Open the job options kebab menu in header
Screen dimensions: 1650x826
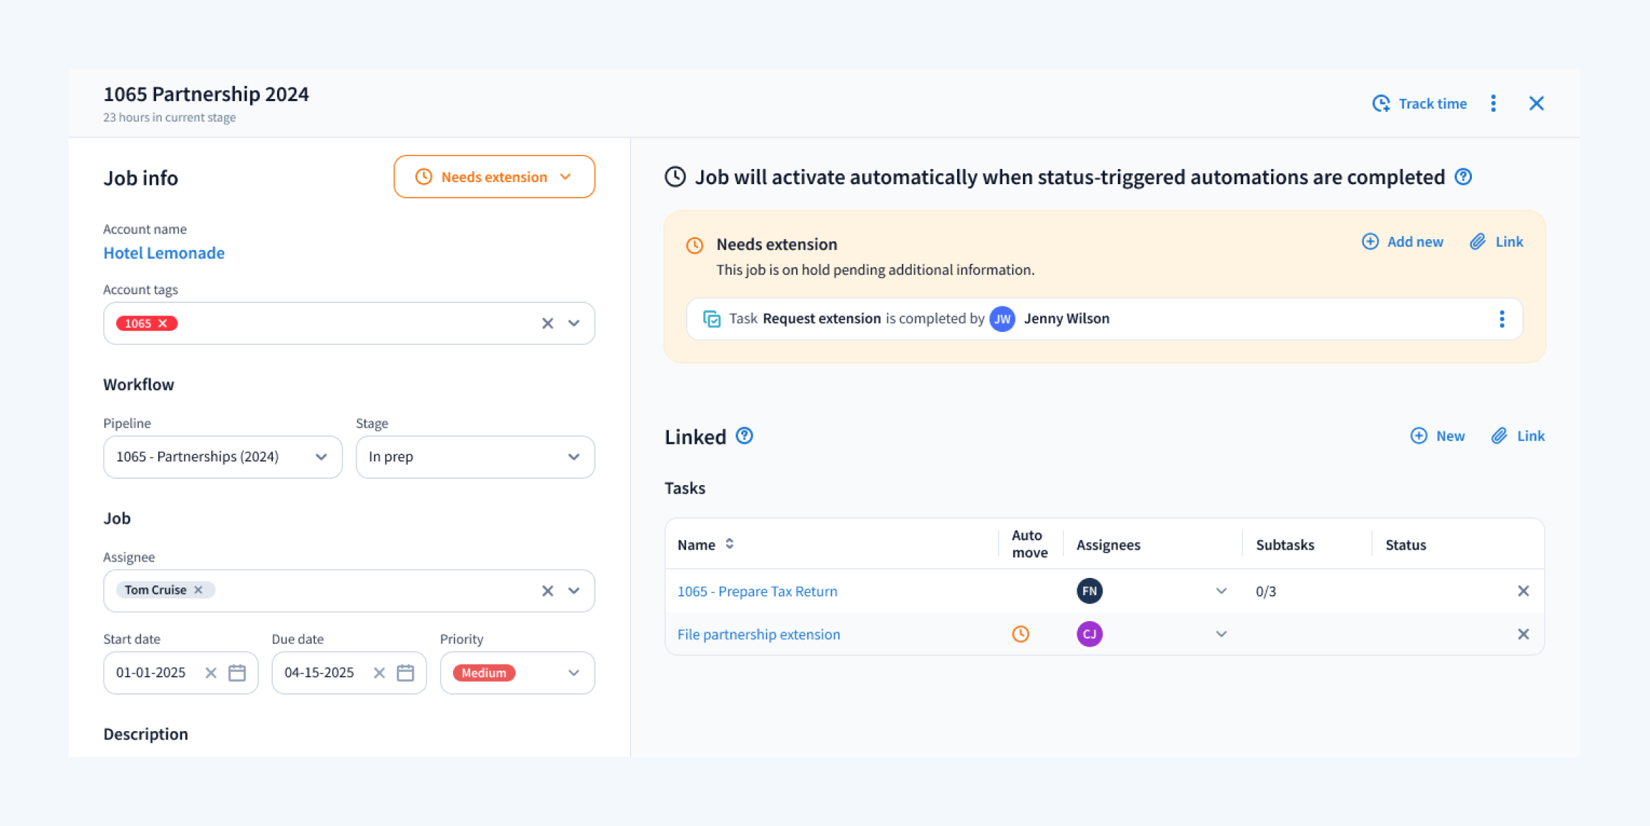point(1493,104)
